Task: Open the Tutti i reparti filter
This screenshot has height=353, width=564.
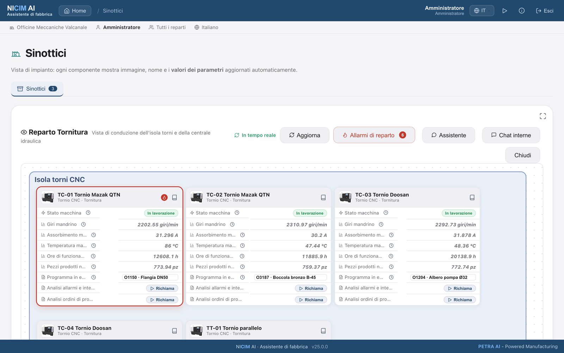Action: coord(167,27)
